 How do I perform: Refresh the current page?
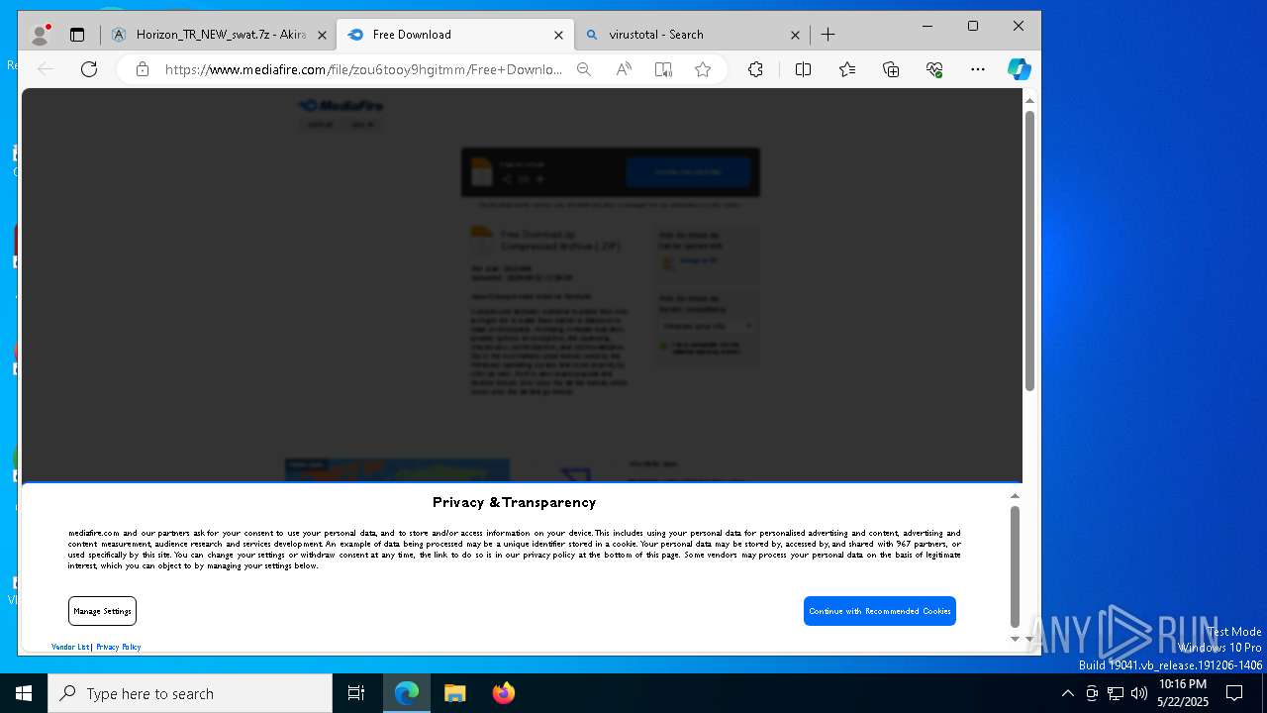(89, 69)
